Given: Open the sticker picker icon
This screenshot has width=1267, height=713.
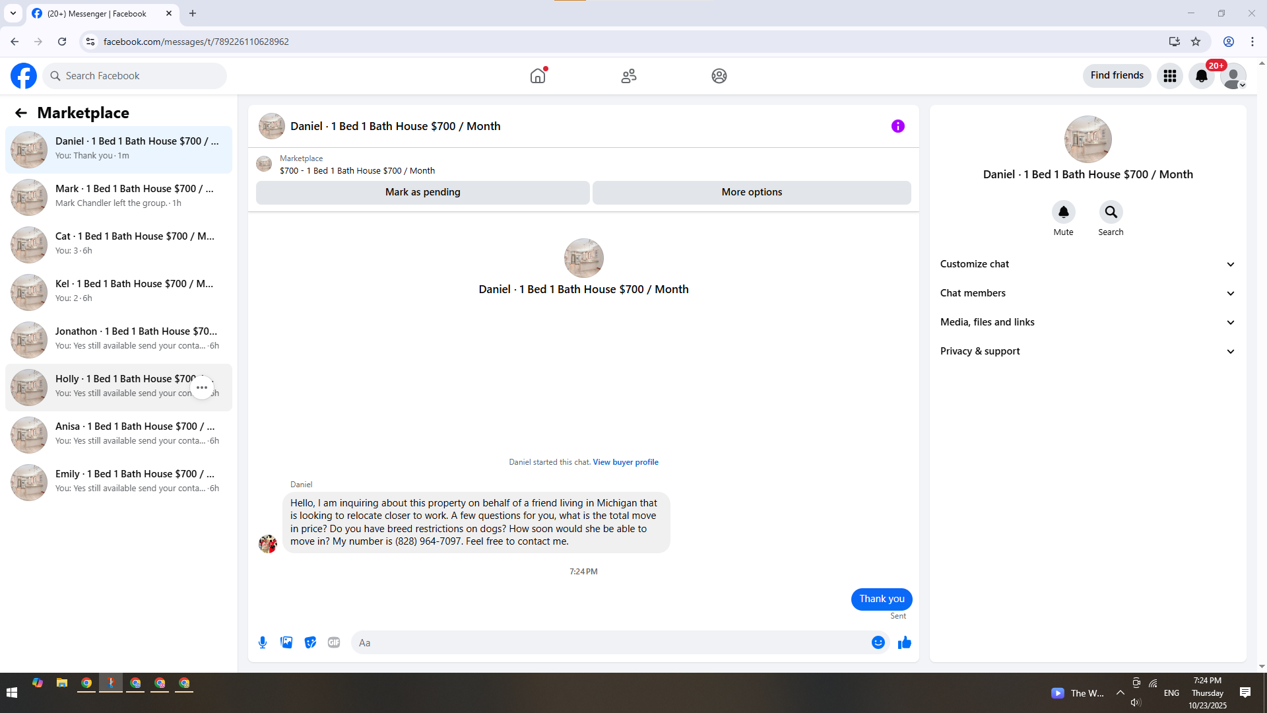Looking at the screenshot, I should pos(310,642).
